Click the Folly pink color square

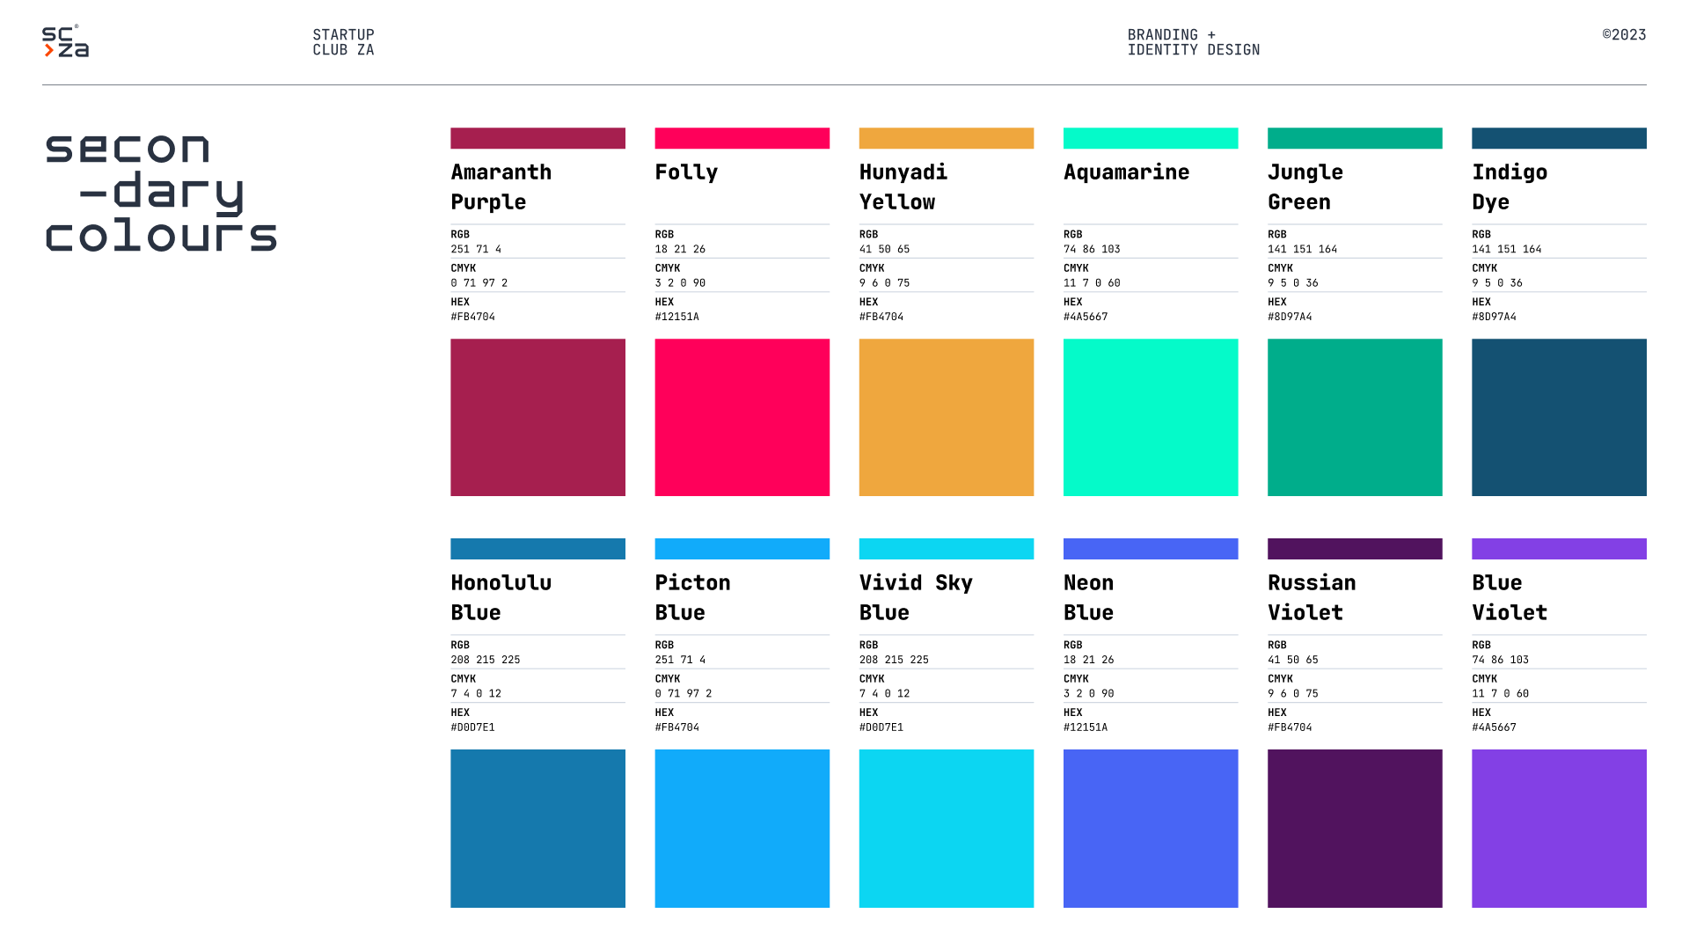pyautogui.click(x=742, y=417)
